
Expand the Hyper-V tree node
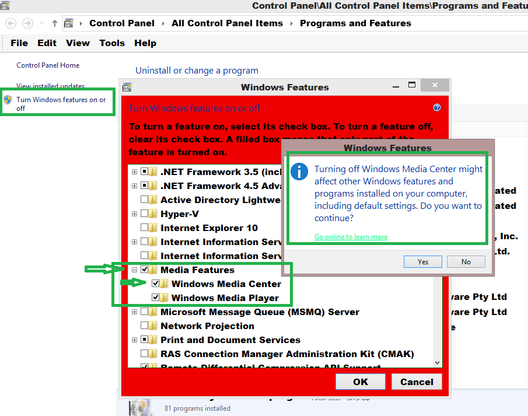point(134,214)
